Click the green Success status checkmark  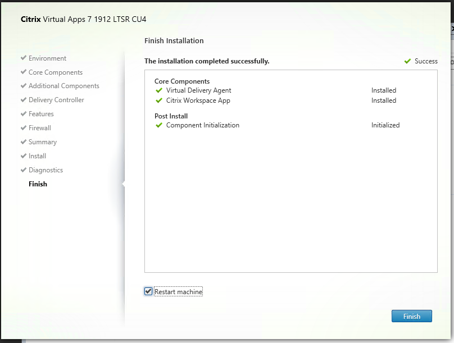407,62
